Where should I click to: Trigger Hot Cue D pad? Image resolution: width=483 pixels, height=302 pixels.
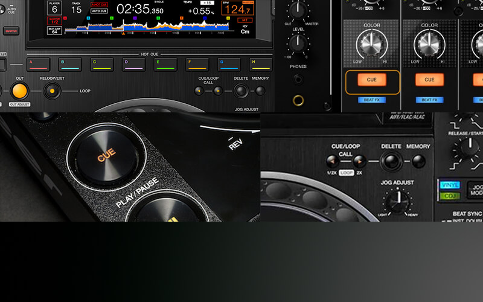pyautogui.click(x=133, y=65)
